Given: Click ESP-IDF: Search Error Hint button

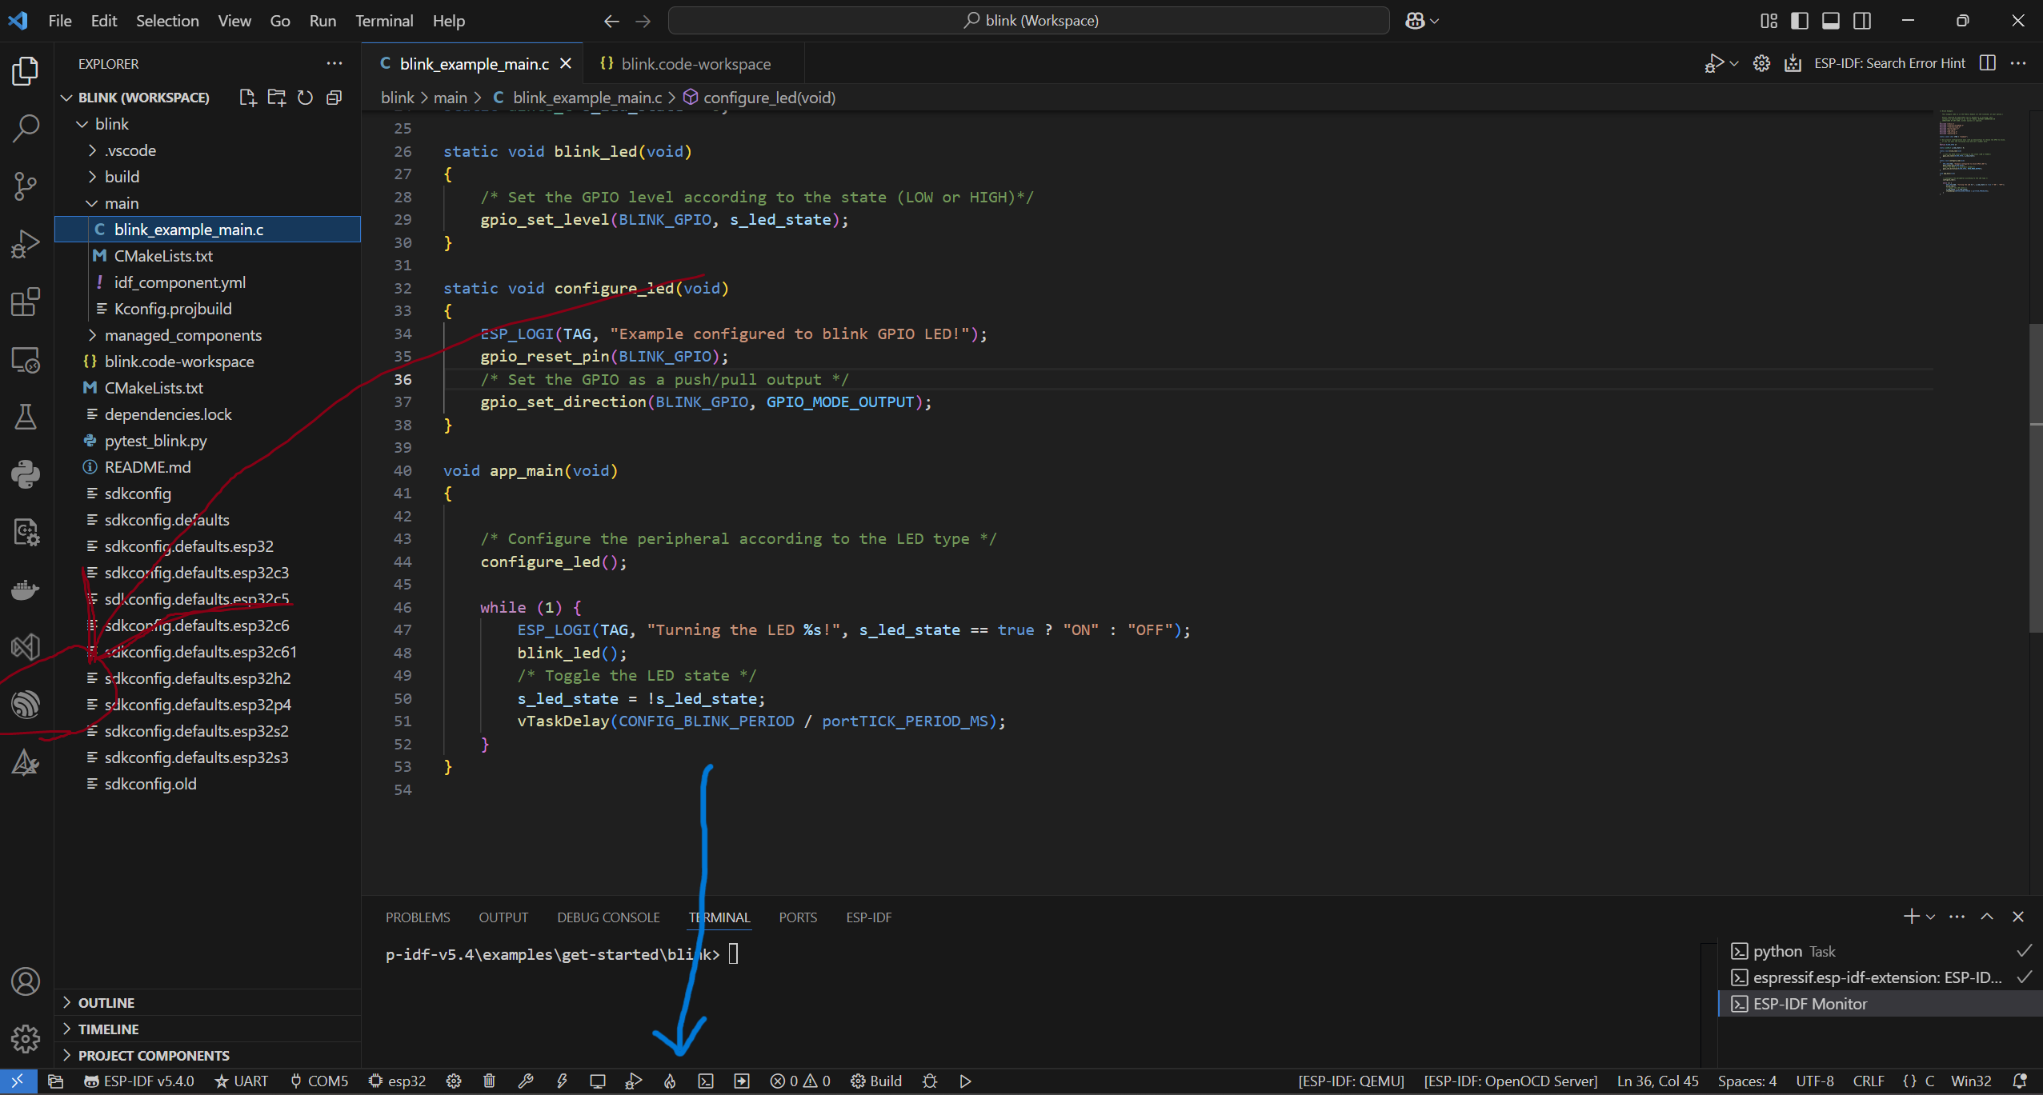Looking at the screenshot, I should 1889,63.
